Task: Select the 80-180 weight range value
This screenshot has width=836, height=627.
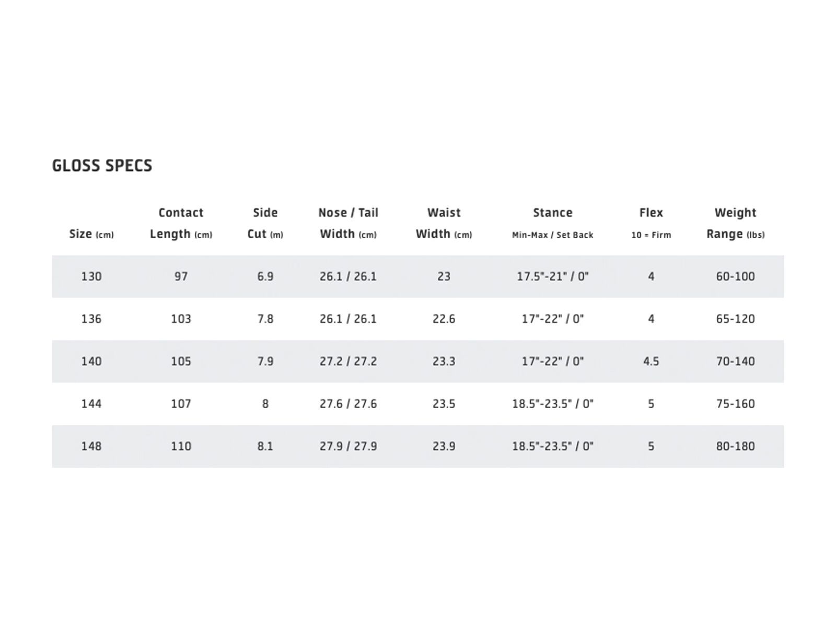Action: (x=735, y=446)
